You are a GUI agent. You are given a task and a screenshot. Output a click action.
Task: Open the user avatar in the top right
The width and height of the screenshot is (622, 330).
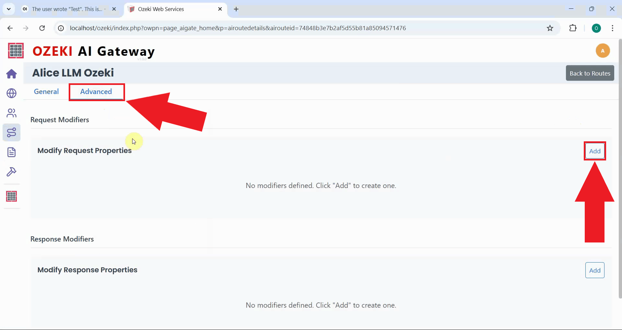[x=603, y=51]
